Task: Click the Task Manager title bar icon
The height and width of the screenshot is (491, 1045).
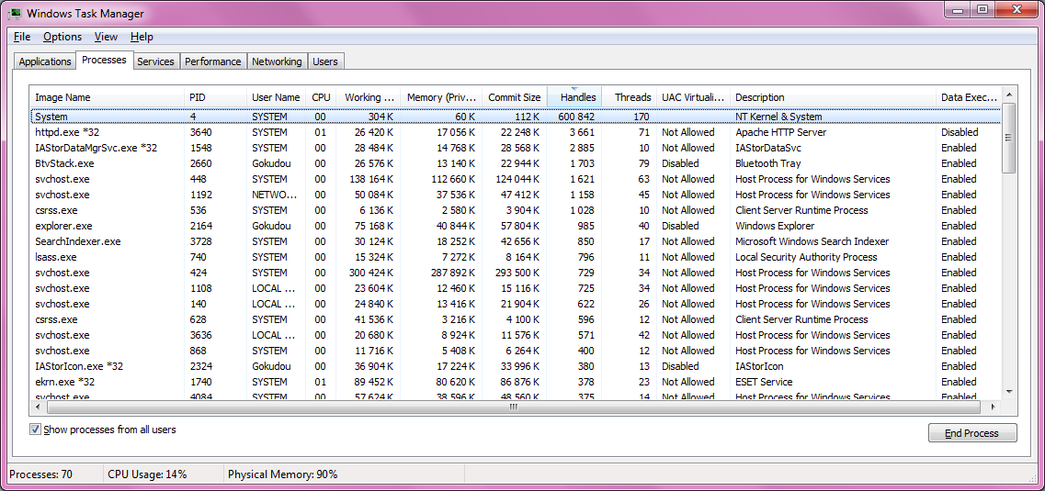Action: (15, 13)
